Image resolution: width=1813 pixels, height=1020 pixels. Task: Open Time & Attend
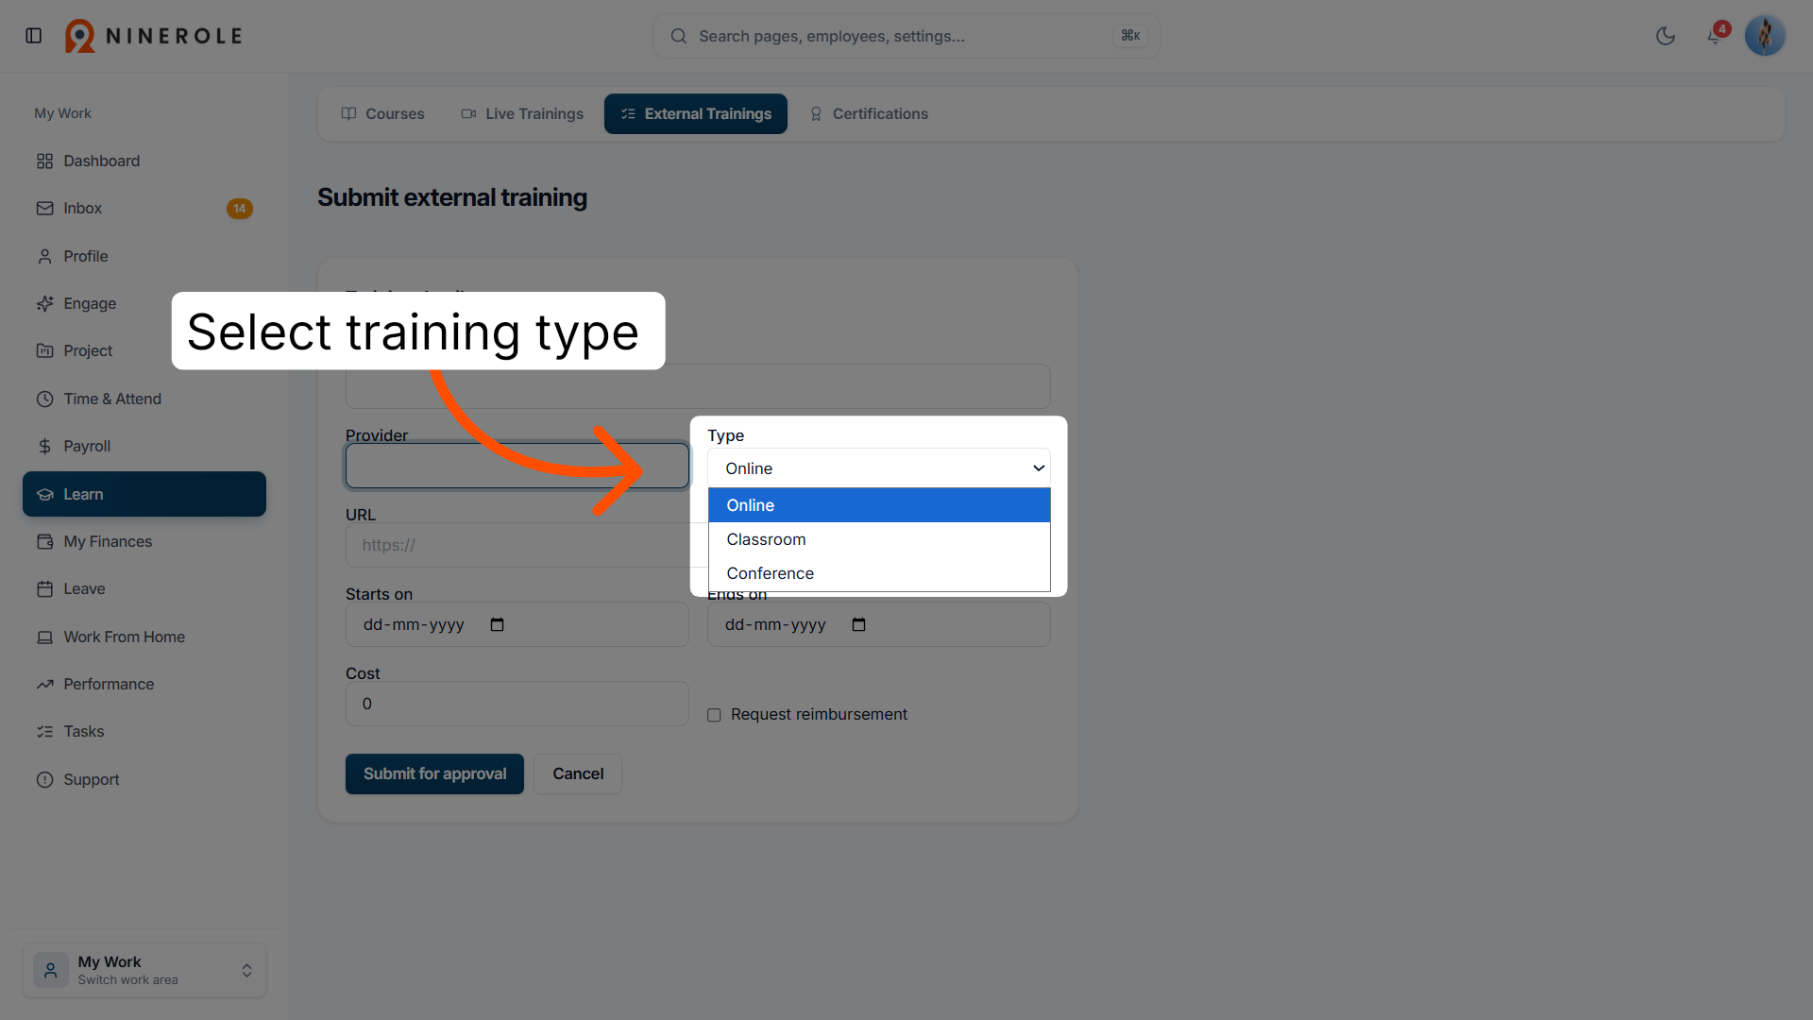(x=144, y=399)
